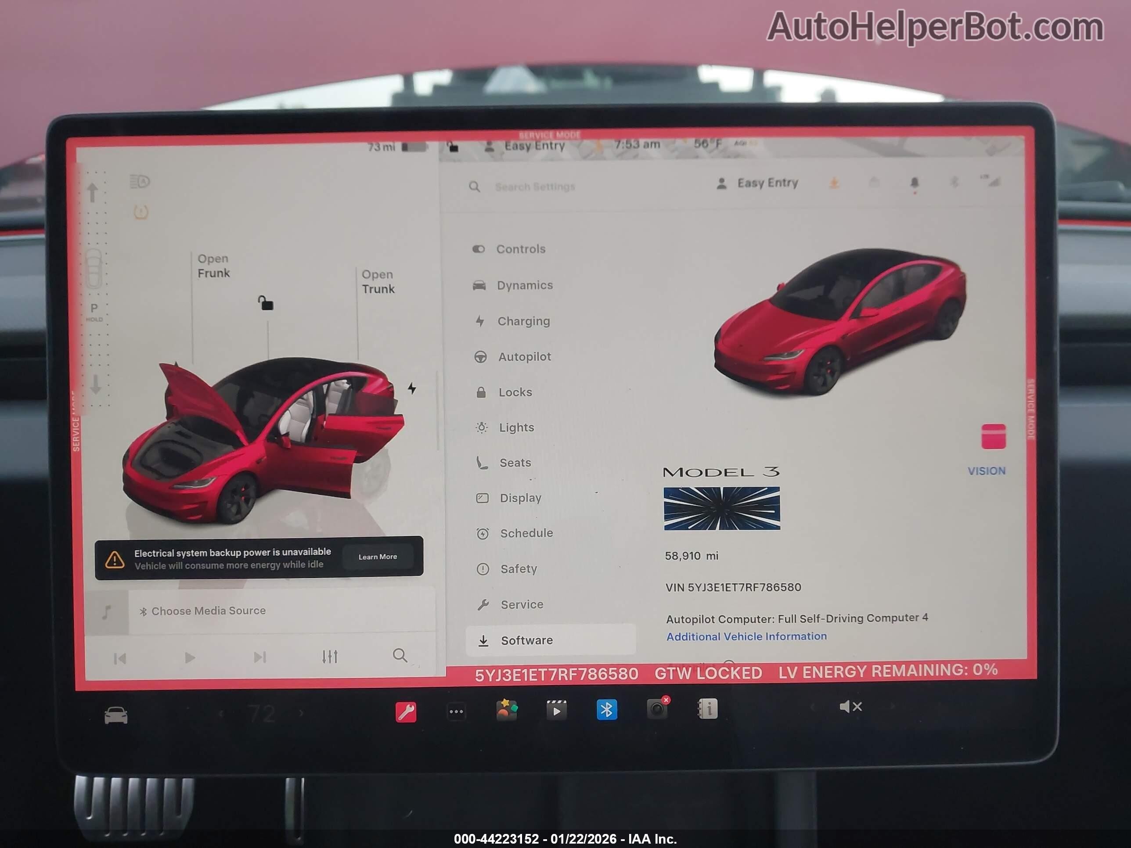
Task: Decrease the cabin temperature with left chevron
Action: pyautogui.click(x=221, y=714)
